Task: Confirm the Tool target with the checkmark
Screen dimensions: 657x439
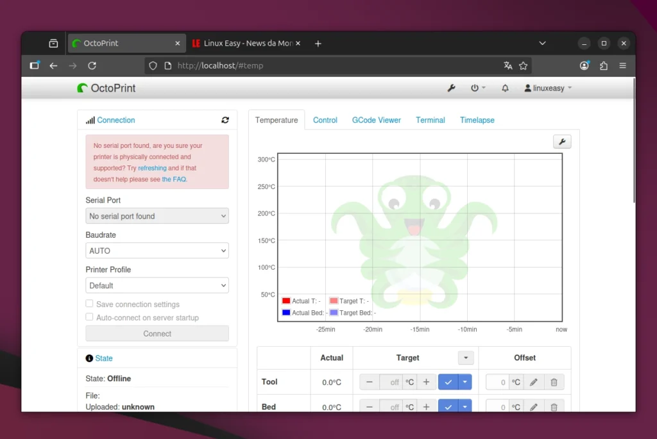Action: [x=447, y=382]
